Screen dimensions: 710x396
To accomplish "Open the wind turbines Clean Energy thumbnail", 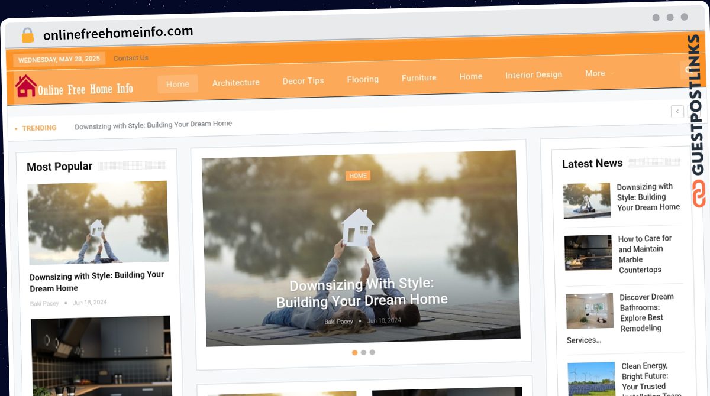I will point(592,379).
